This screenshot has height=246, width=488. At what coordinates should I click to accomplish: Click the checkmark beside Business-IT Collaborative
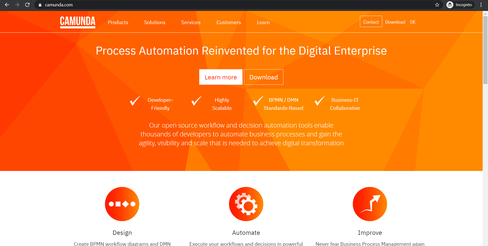[x=320, y=101]
